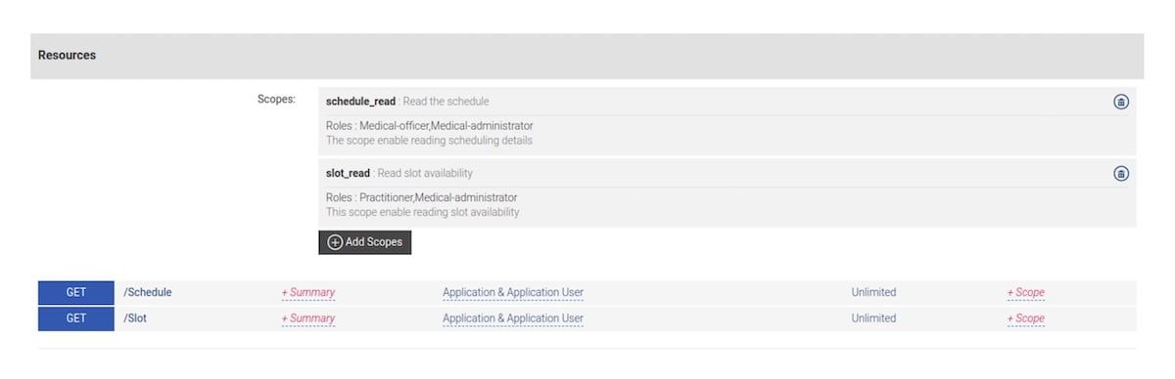Change auth type for /Slot resource
This screenshot has height=379, width=1175.
[x=513, y=318]
